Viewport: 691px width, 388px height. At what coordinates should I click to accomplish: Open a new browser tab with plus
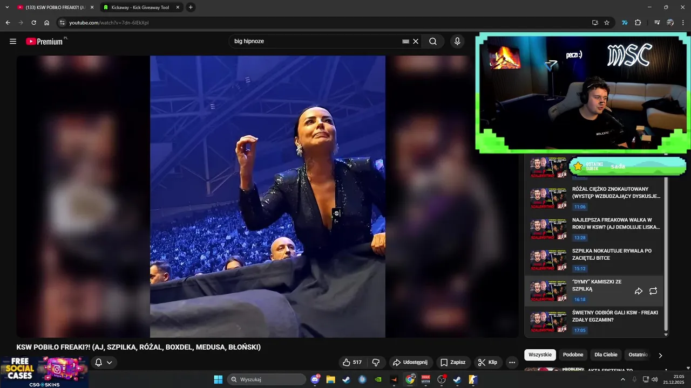click(x=191, y=8)
